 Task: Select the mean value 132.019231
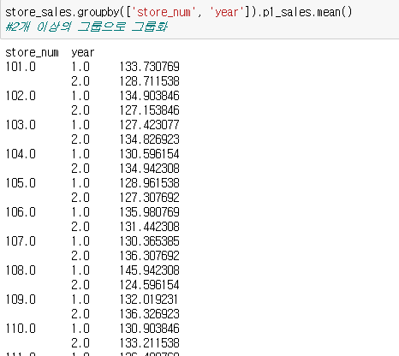point(148,300)
